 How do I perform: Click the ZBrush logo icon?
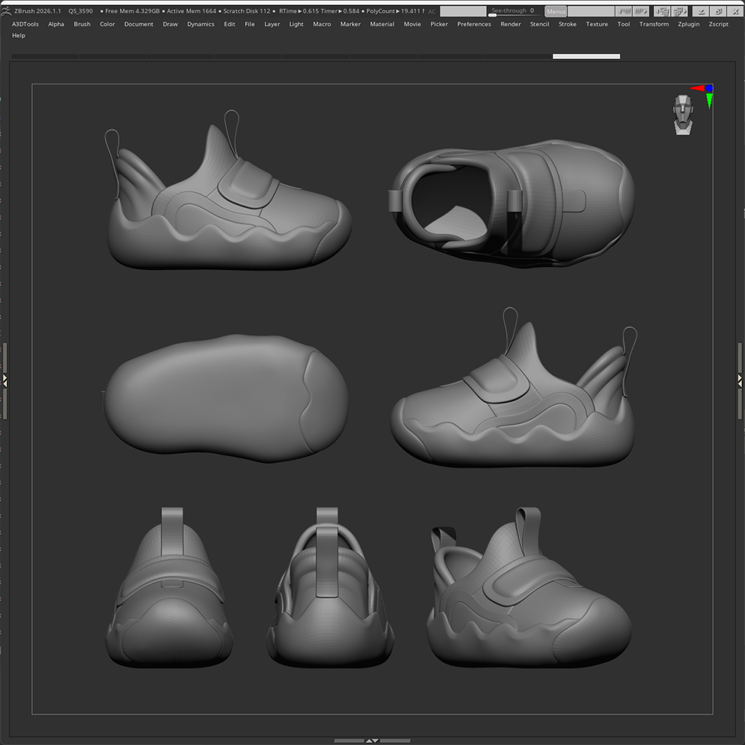point(7,11)
